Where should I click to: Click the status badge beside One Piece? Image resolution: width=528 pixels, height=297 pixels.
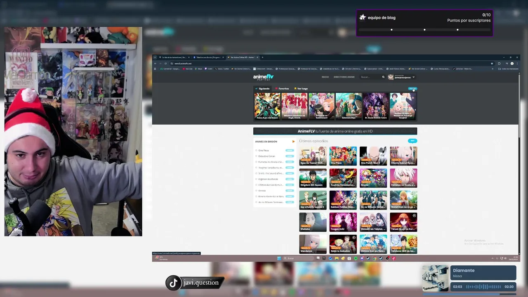coord(290,151)
